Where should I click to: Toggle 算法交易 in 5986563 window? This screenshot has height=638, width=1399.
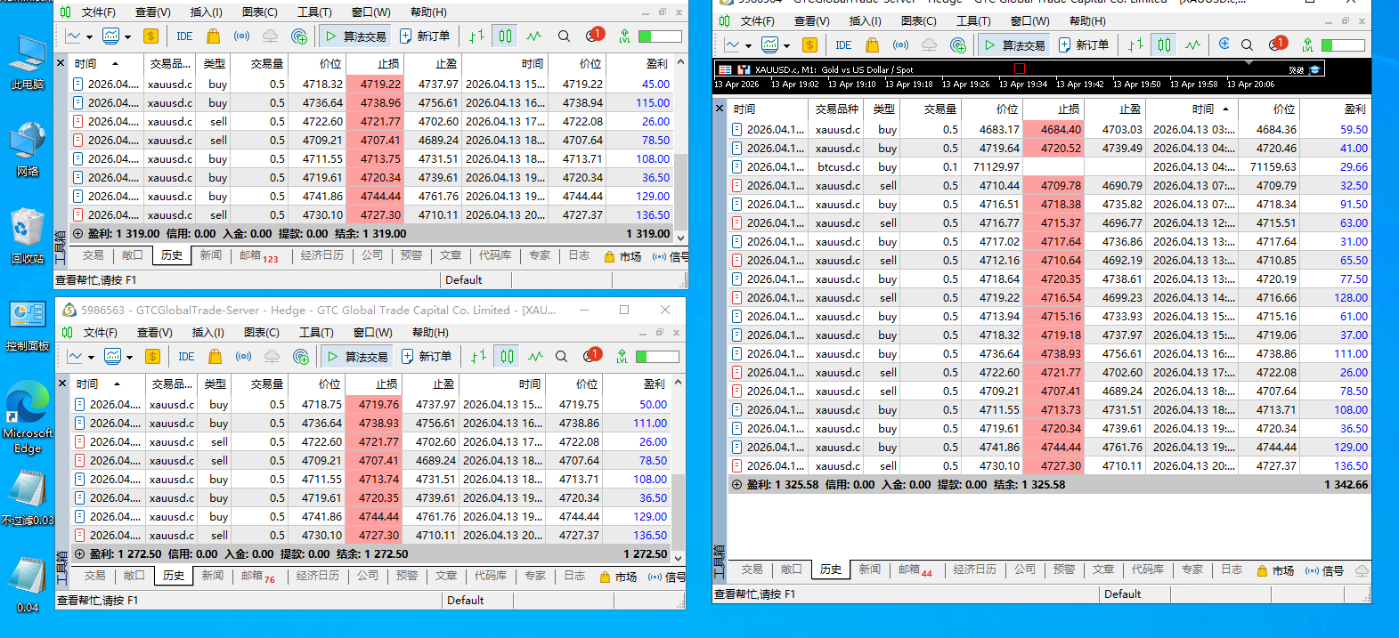point(357,357)
